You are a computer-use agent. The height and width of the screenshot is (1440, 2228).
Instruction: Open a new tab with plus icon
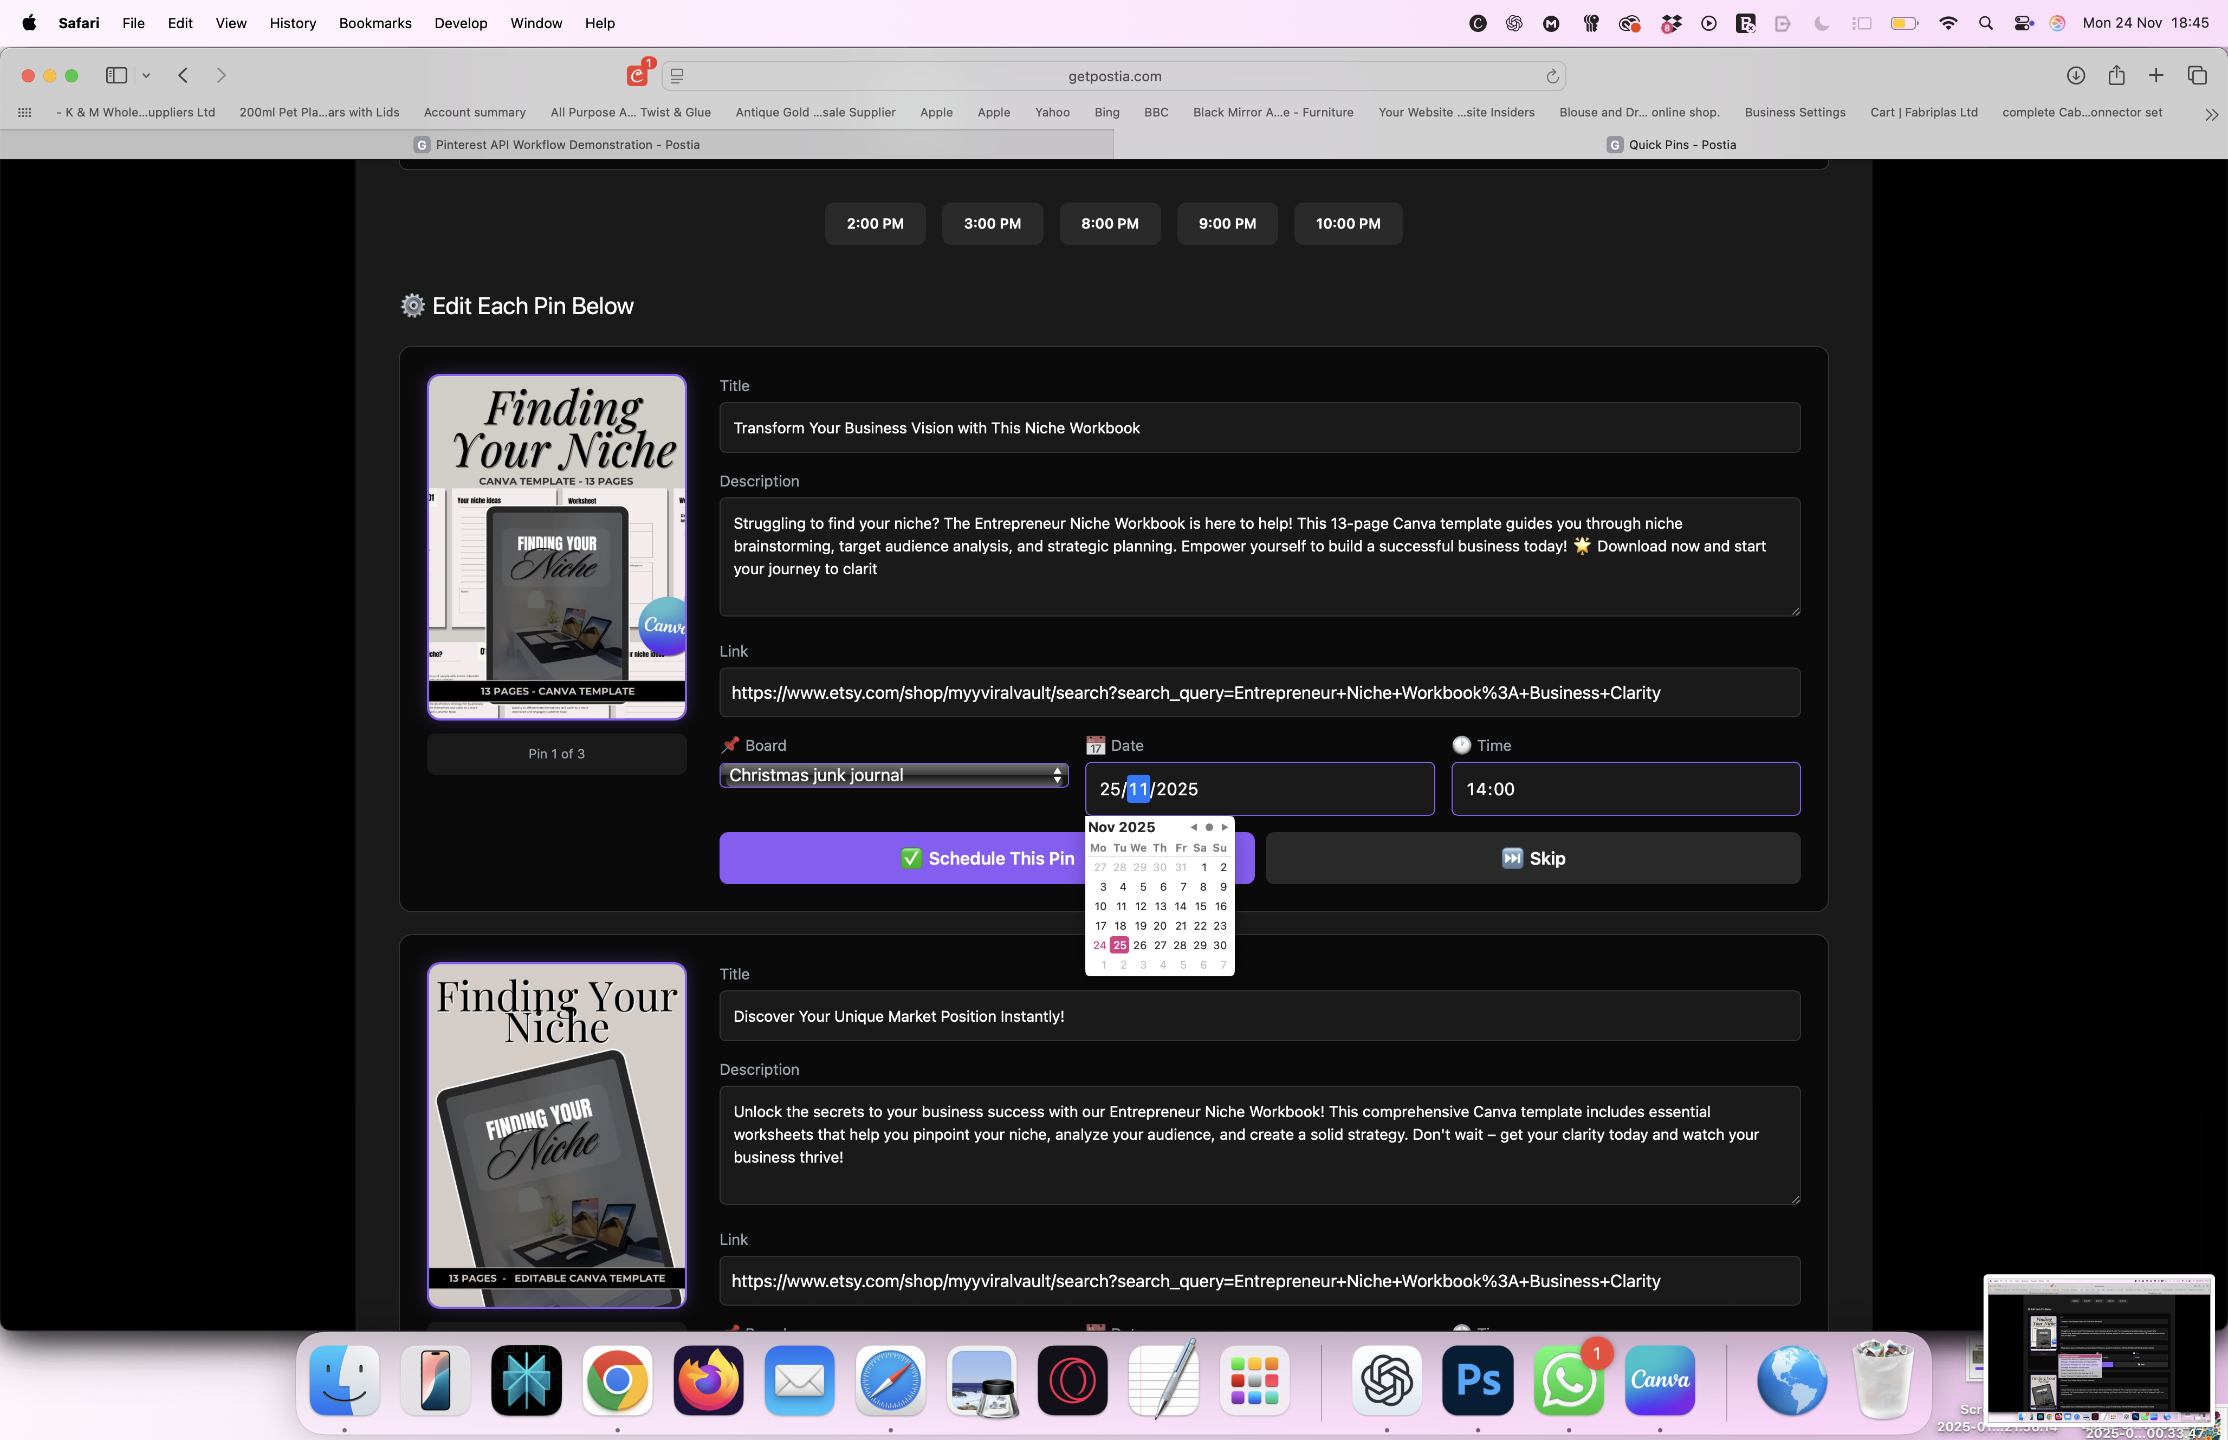[x=2156, y=76]
